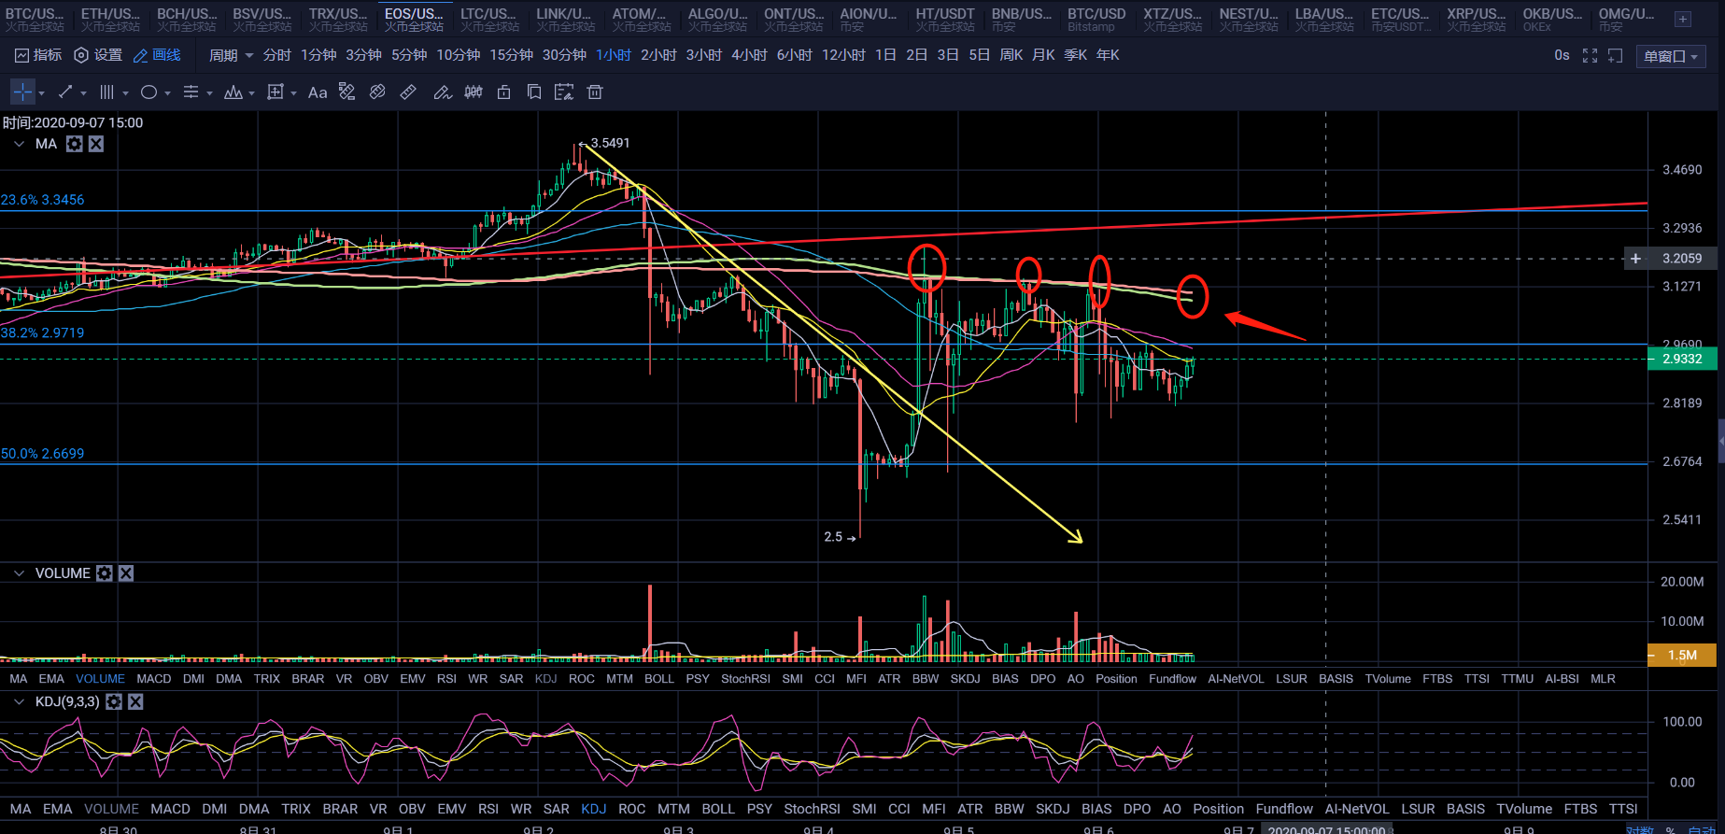Switch to the BTC/USD Bitstamp tab

[x=1096, y=19]
